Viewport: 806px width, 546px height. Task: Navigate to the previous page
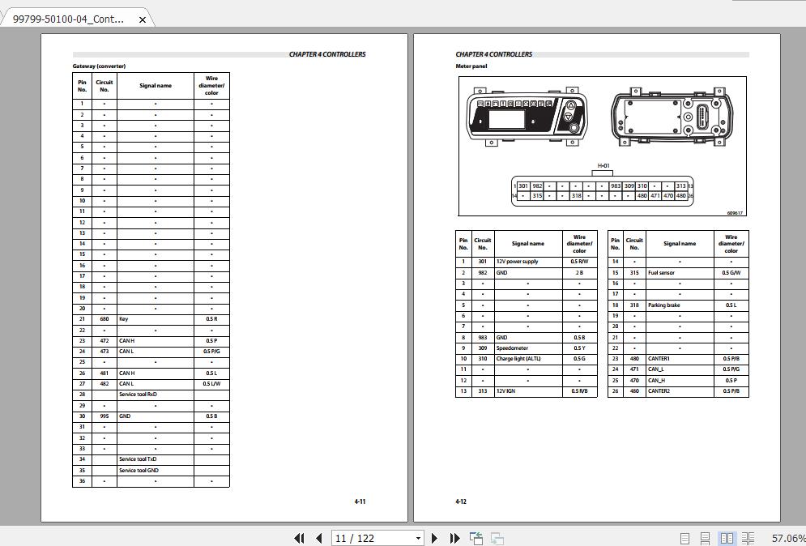[x=318, y=538]
